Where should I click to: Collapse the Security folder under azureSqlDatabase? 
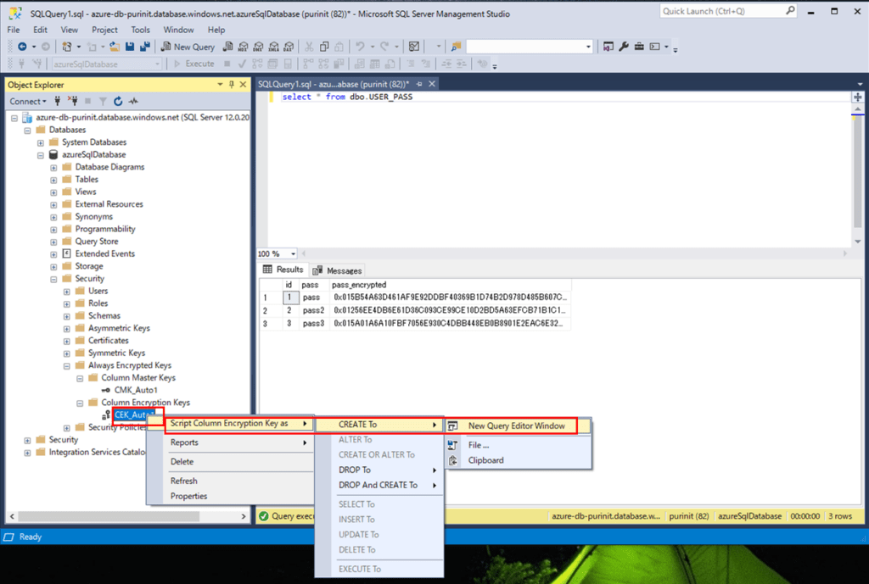coord(53,279)
